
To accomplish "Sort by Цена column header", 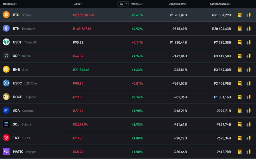I will [77, 4].
